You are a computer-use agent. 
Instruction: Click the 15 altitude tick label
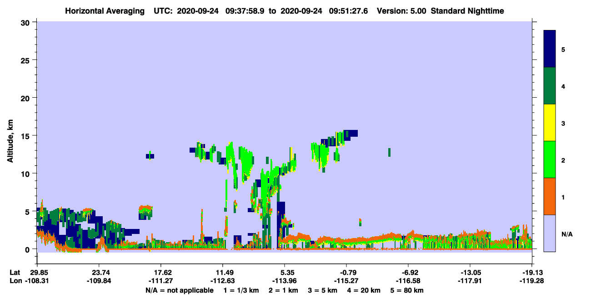(x=26, y=135)
